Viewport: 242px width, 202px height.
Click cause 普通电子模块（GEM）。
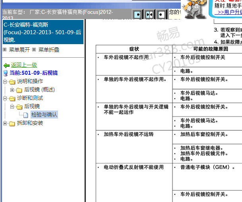pos(208,167)
